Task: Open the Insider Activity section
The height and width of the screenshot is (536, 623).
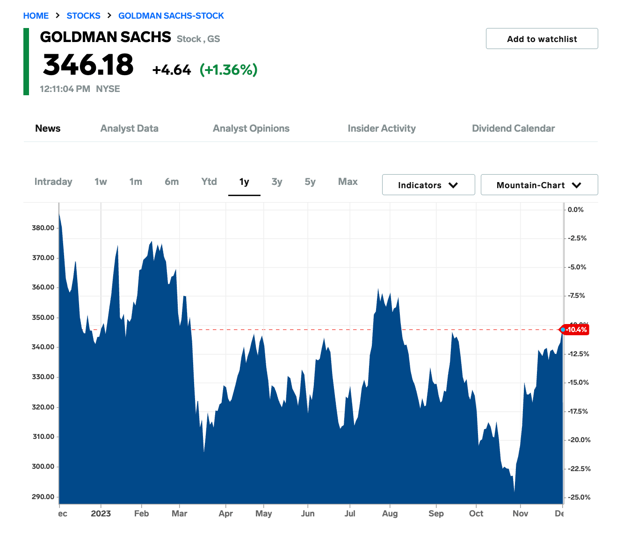Action: (382, 128)
